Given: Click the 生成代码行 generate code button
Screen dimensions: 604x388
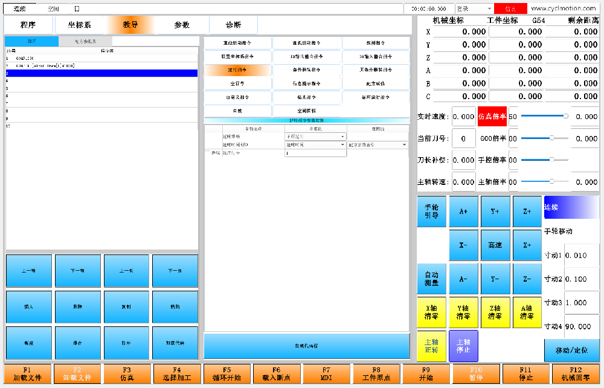Looking at the screenshot, I should coord(307,346).
